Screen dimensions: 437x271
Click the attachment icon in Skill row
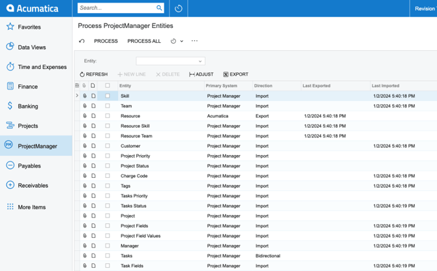pyautogui.click(x=85, y=96)
